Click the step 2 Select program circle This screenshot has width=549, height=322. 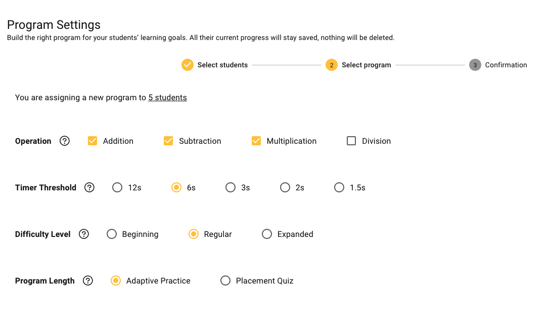332,65
